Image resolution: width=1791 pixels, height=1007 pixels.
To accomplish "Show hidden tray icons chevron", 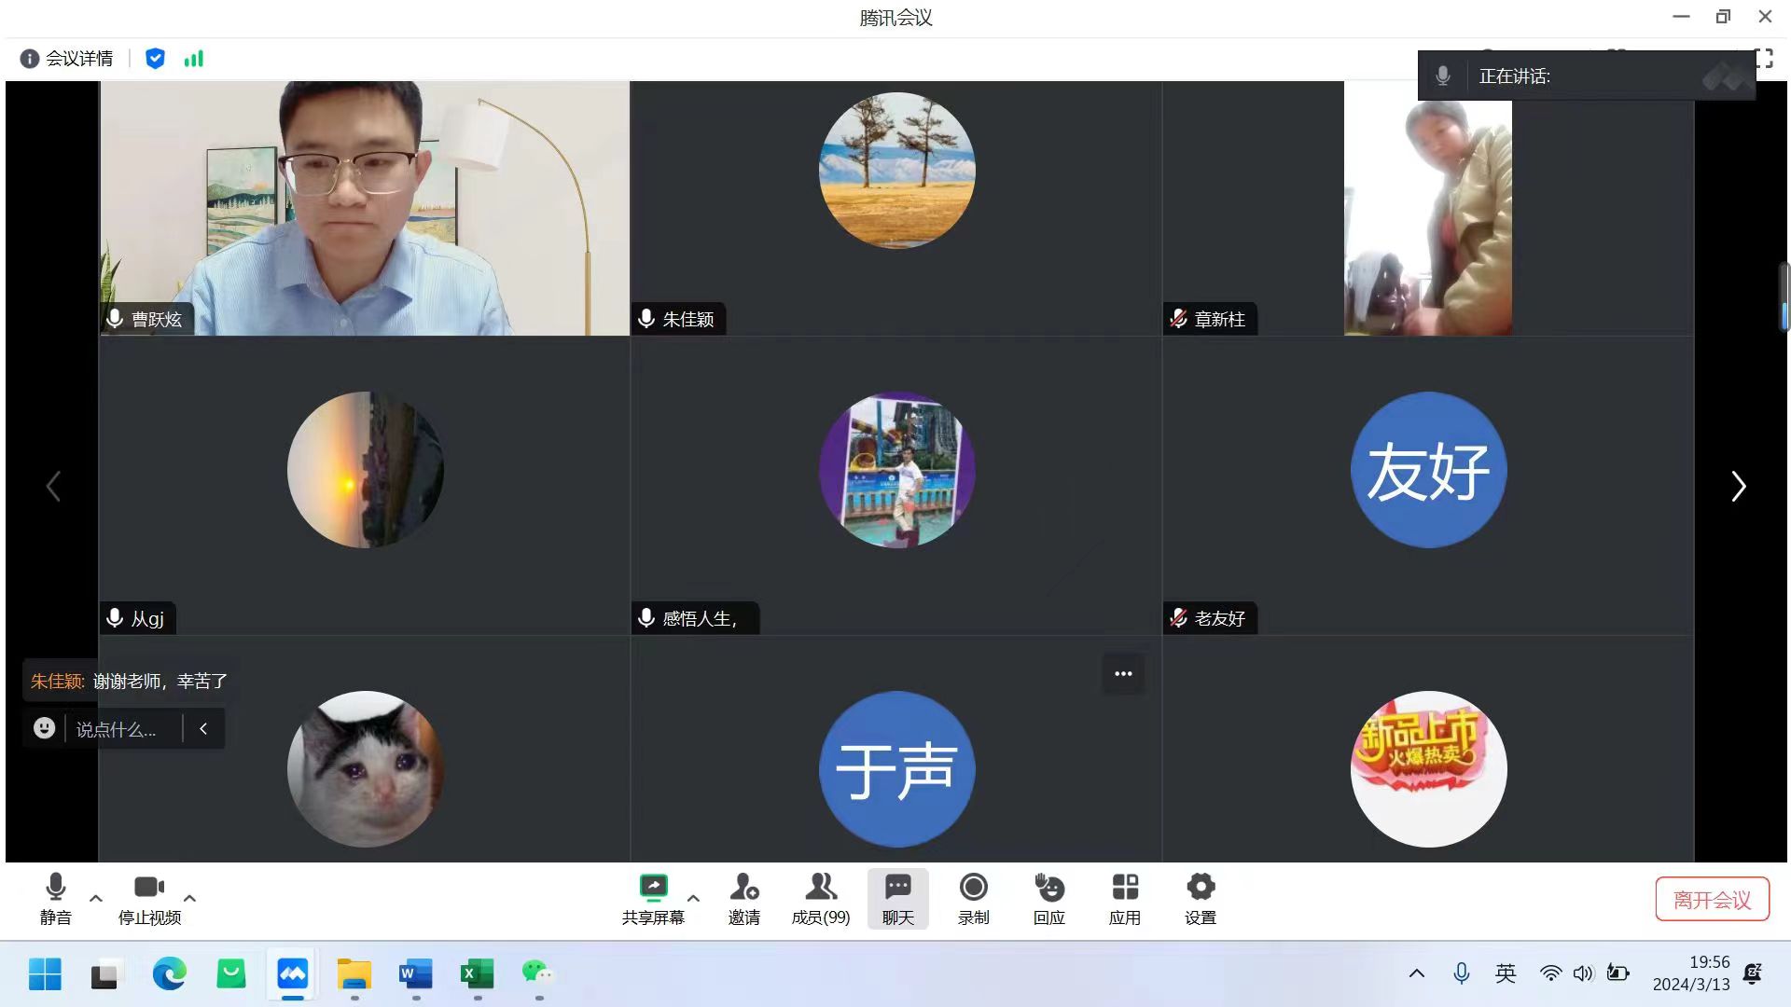I will (x=1416, y=974).
